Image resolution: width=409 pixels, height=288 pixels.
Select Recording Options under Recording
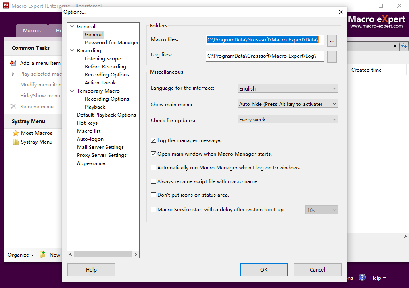point(106,75)
